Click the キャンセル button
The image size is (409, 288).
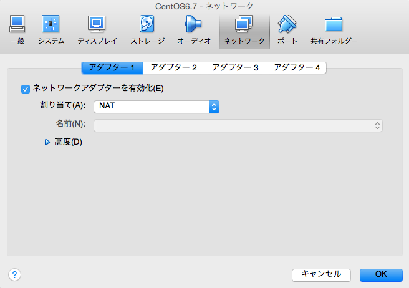coord(321,275)
